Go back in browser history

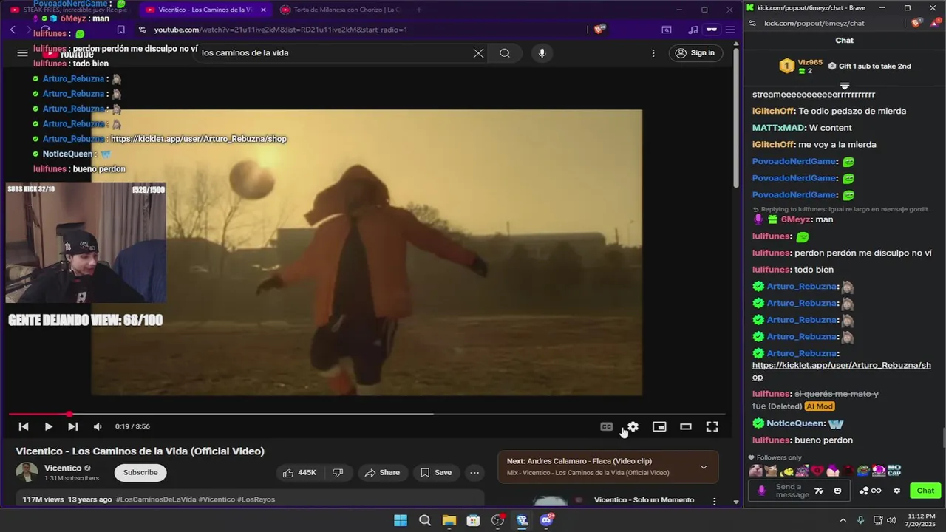13,30
